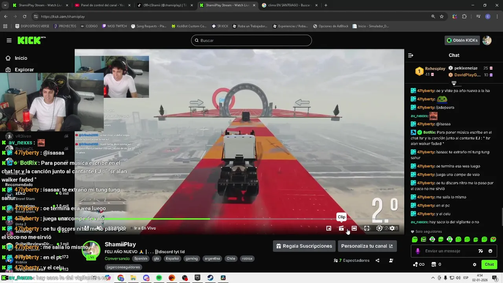Screen dimensions: 503x283
Task: Open the Kick hamburger sidebar menu
Action: click(9, 40)
